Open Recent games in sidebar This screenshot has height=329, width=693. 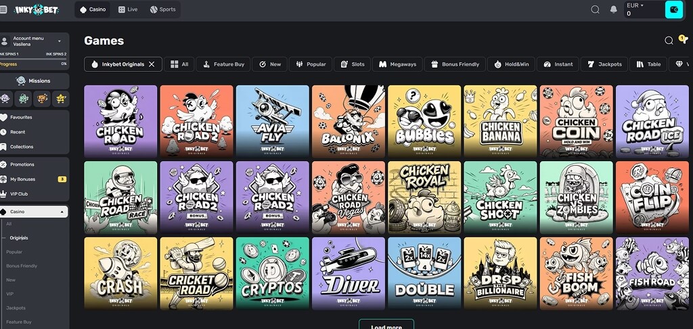click(x=18, y=132)
